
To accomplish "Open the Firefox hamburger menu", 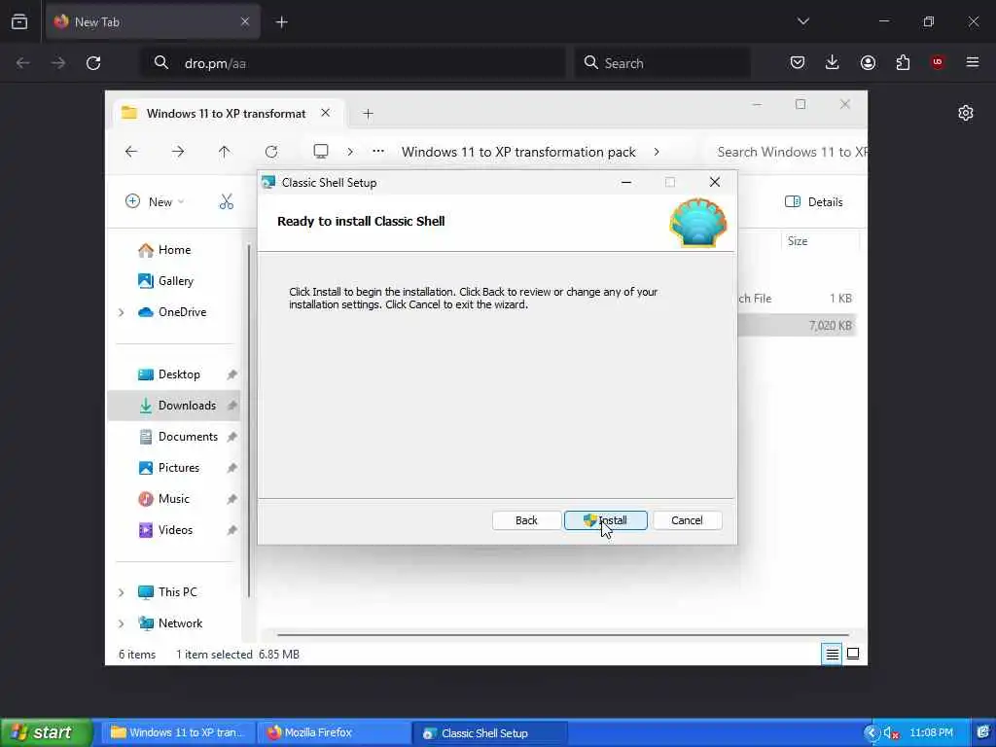I will click(972, 62).
